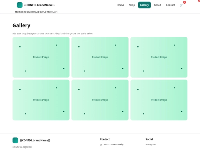Open the shopping cart icon in the header
The height and width of the screenshot is (150, 200).
(x=181, y=5)
